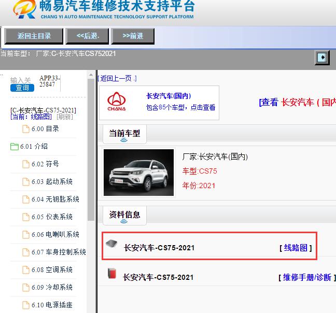Click the CS75 car photo thumbnail
Screen dimensions: 336x313
click(x=138, y=173)
